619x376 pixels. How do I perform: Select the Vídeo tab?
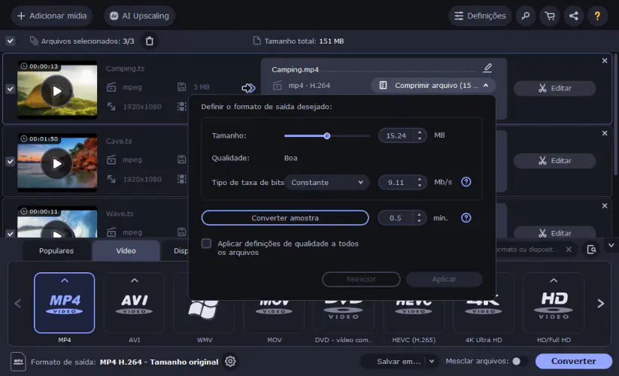126,250
